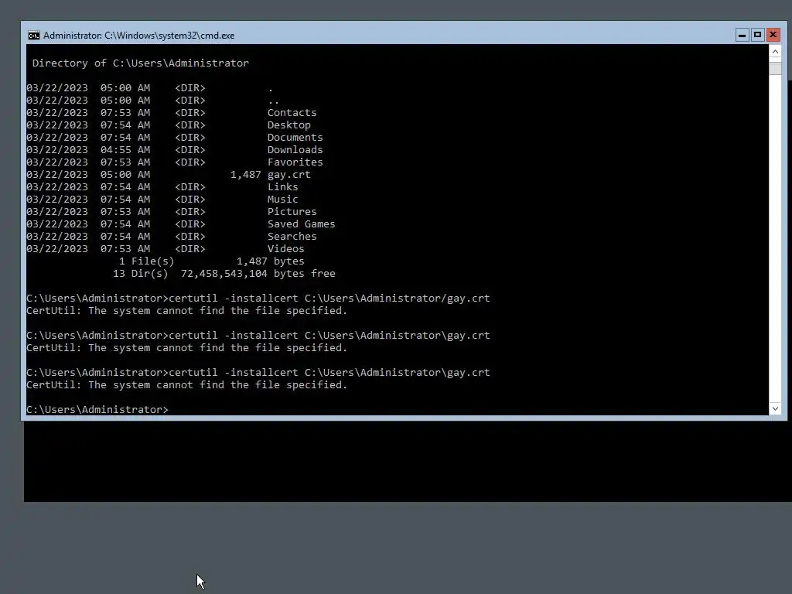This screenshot has width=792, height=594.
Task: Select the 'Documents' directory entry
Action: [295, 138]
